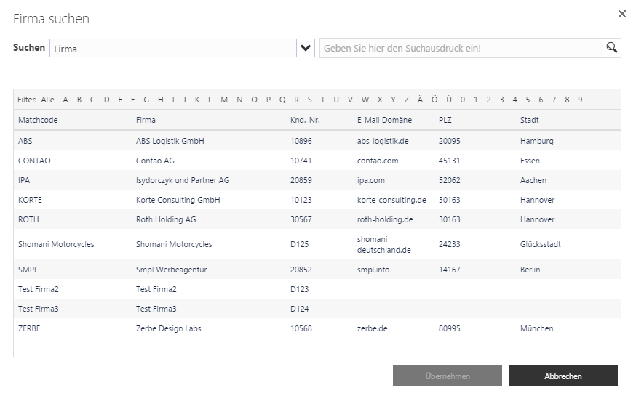This screenshot has width=636, height=409.
Task: Filter companies by letter K
Action: coord(197,100)
